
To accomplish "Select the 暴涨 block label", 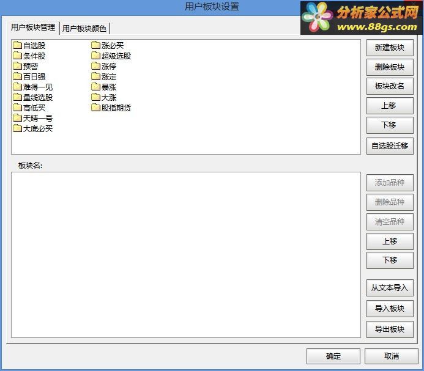I will [x=109, y=87].
